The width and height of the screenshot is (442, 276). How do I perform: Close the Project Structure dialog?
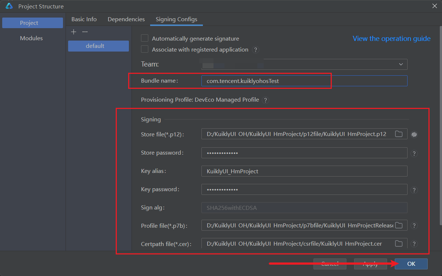point(434,6)
